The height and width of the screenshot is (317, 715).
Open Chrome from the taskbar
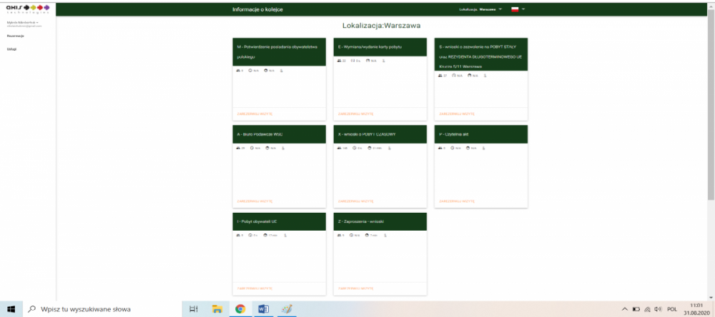coord(240,309)
